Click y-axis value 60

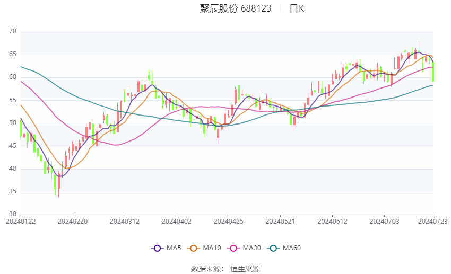(13, 77)
